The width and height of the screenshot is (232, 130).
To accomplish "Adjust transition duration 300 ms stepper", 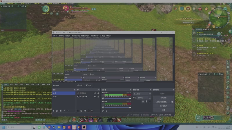I will point(150,98).
